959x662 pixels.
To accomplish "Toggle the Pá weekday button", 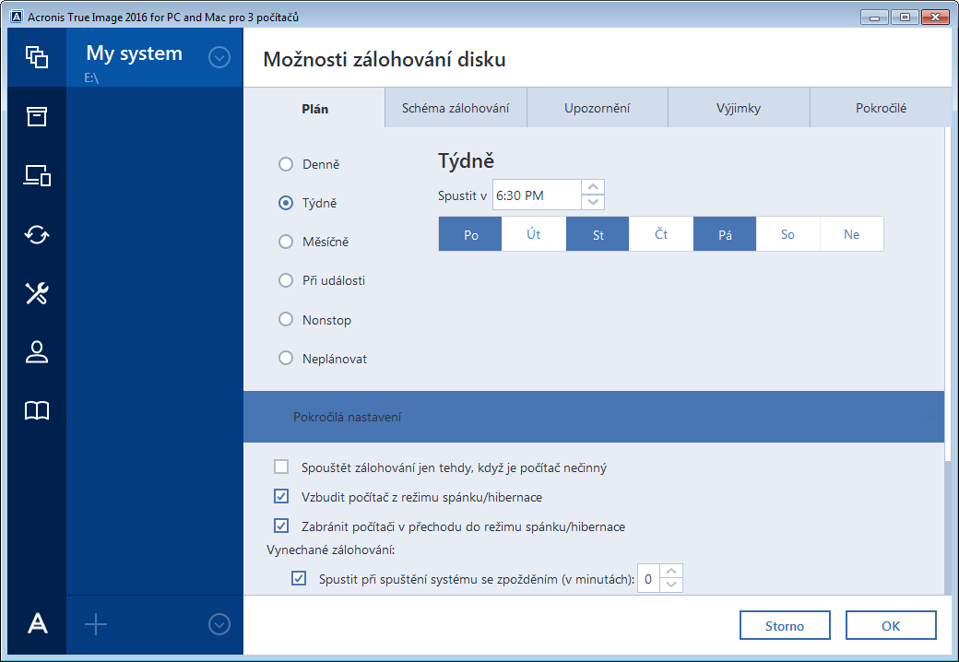I will [x=725, y=234].
